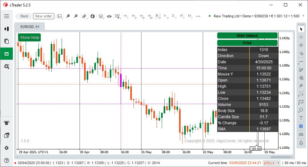The image size is (308, 167).
Task: Open the chart layout selector
Action: [x=60, y=16]
